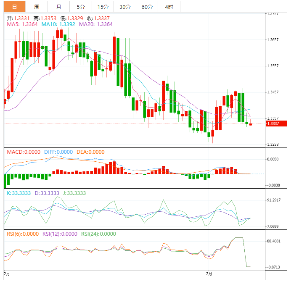Select the 周 weekly chart tab
The height and width of the screenshot is (284, 291).
tap(37, 7)
